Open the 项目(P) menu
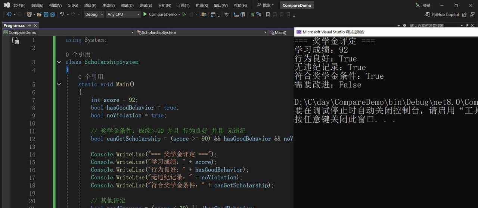Image resolution: width=478 pixels, height=208 pixels. 90,5
